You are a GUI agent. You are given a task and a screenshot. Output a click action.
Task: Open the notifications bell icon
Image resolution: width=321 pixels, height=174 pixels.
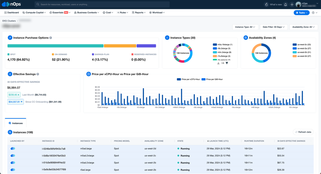(285, 5)
